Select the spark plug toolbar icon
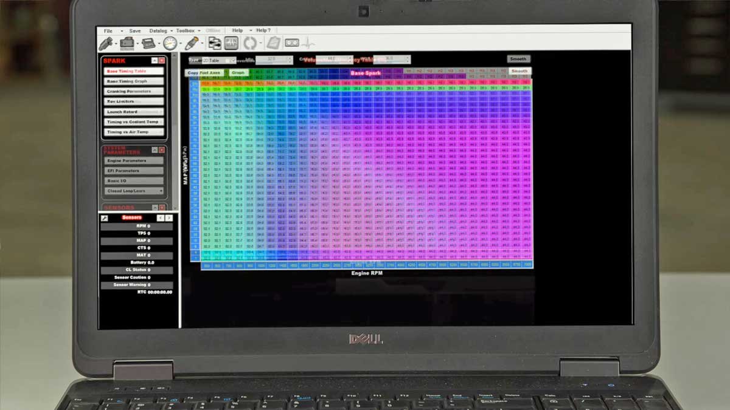 click(x=192, y=43)
